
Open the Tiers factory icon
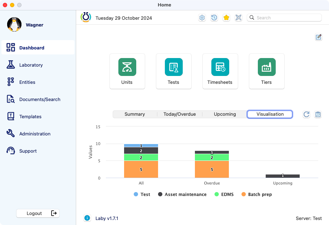tap(267, 67)
